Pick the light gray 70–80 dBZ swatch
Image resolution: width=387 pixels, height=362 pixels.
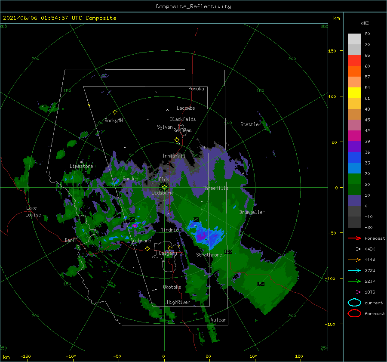(x=354, y=39)
